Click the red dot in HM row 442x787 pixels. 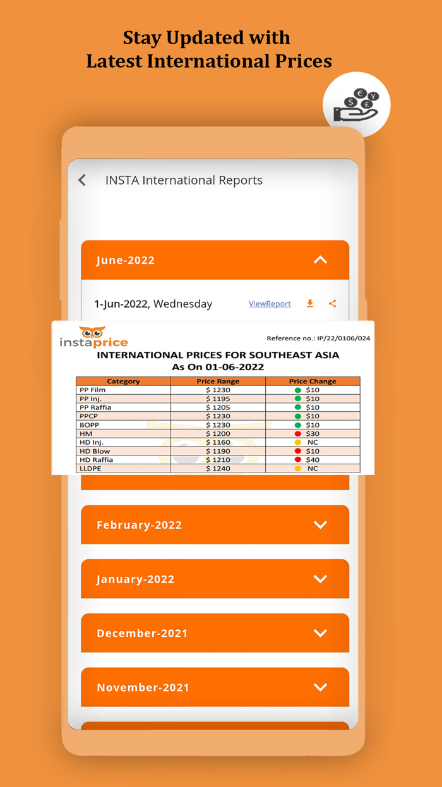click(298, 433)
